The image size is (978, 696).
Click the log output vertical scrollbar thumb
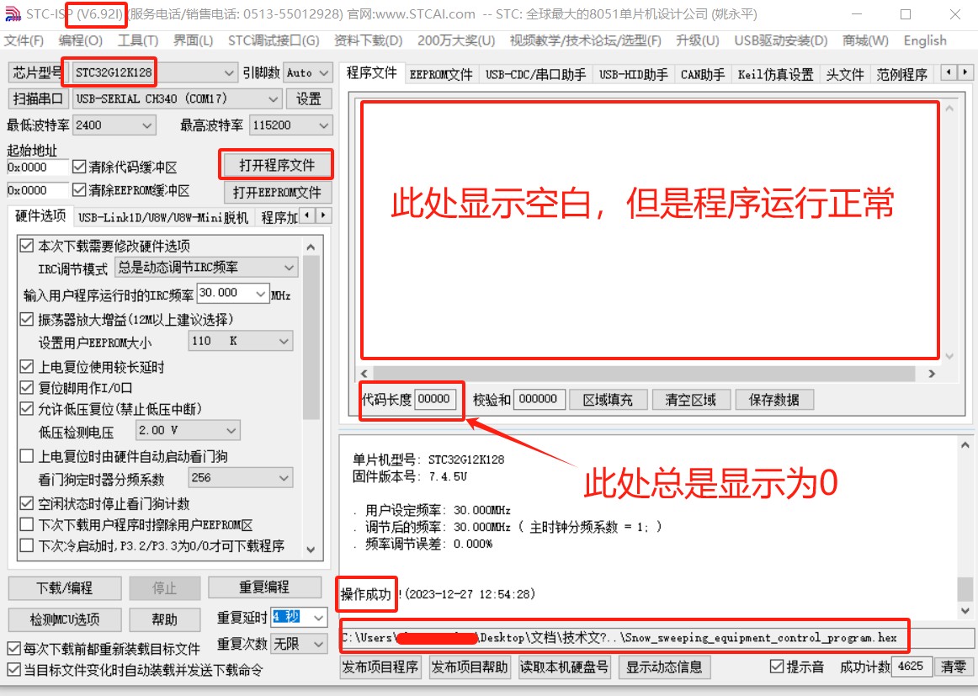(x=965, y=589)
